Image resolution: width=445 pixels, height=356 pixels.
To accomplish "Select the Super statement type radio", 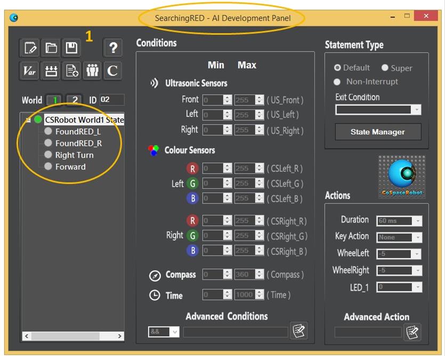I will point(385,68).
